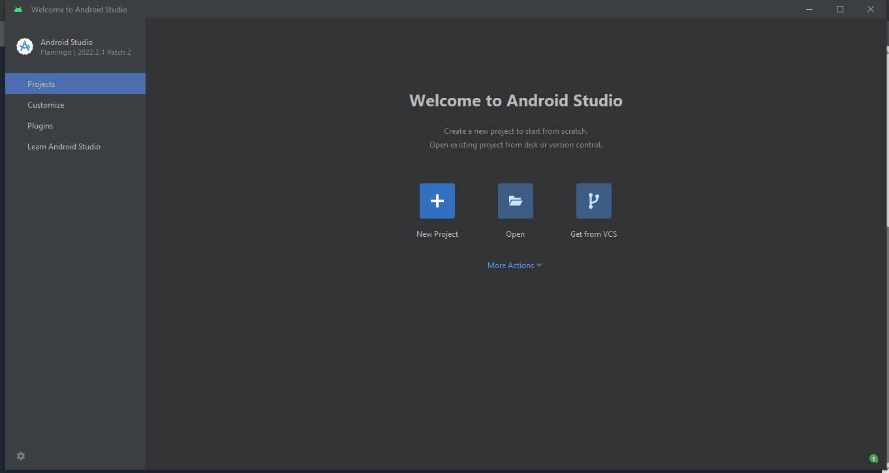Open the settings gear at bottom left

click(x=21, y=456)
